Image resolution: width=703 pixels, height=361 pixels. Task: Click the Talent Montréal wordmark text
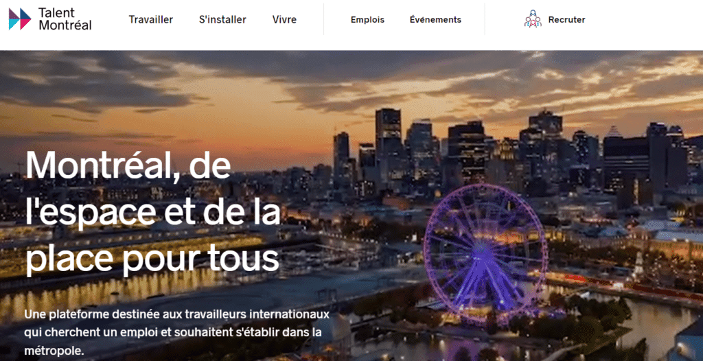[x=65, y=19]
